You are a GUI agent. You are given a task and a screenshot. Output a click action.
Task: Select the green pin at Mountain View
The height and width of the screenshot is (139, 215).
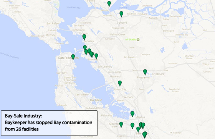(x=121, y=124)
